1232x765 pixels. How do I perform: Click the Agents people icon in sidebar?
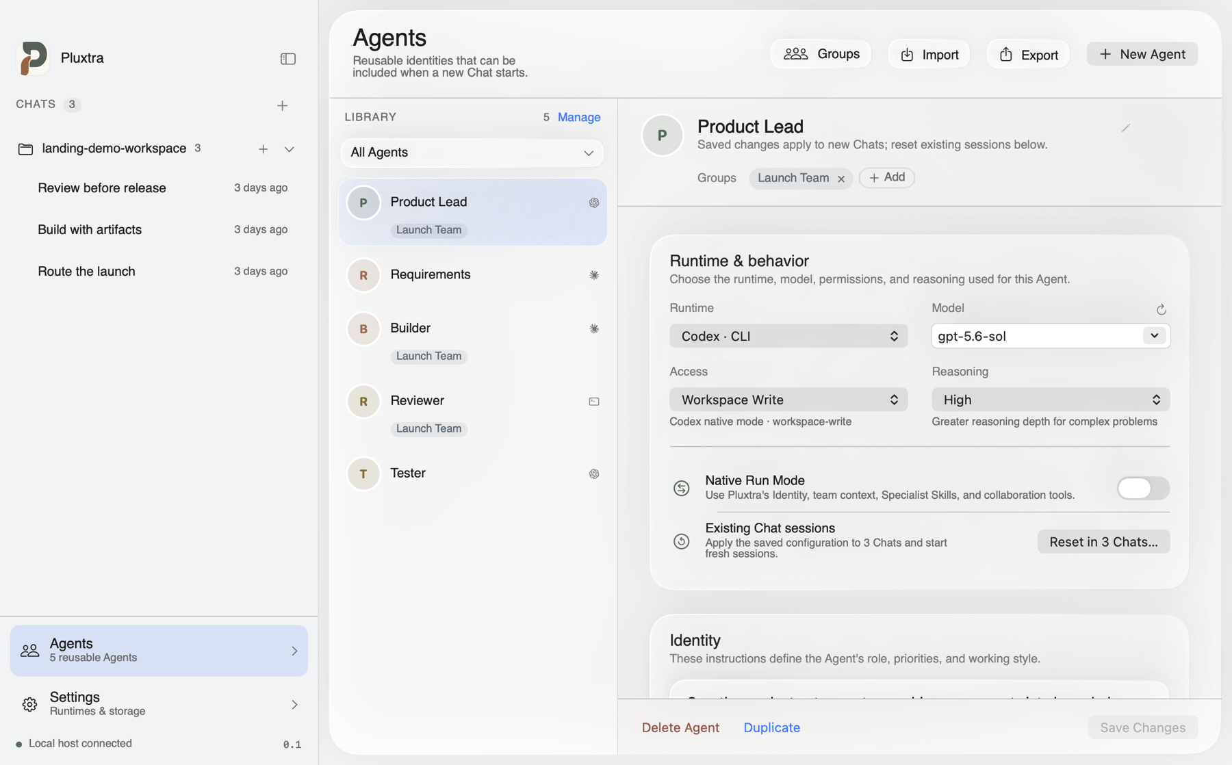click(29, 650)
